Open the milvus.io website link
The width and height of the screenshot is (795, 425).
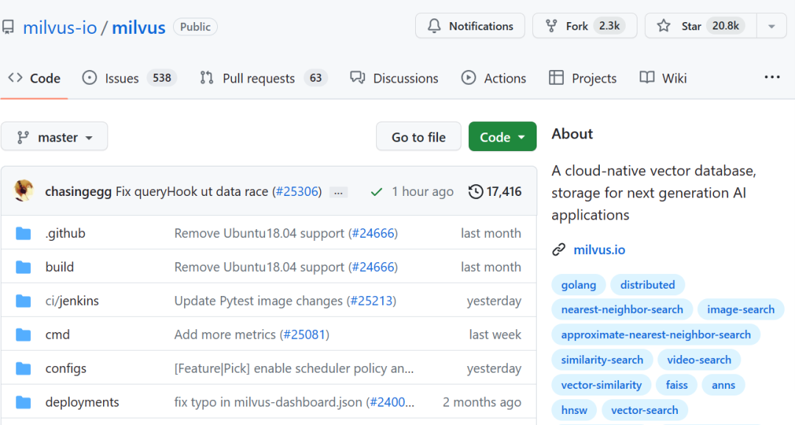click(599, 250)
